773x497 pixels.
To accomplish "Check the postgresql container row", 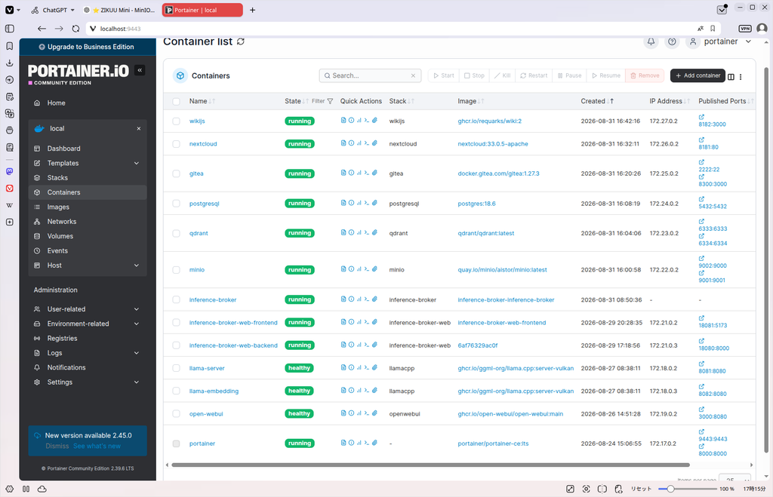I will pyautogui.click(x=176, y=204).
